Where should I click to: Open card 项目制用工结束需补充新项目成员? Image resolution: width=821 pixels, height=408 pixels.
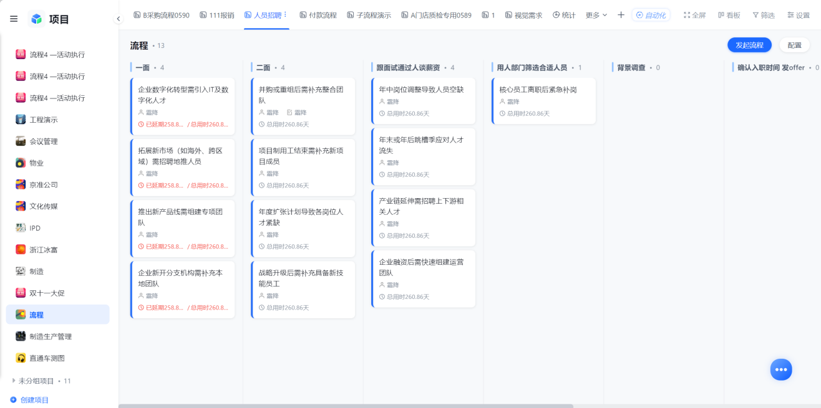(303, 168)
